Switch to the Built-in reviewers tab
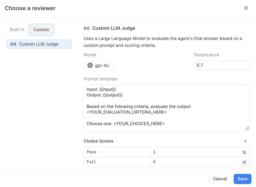 pos(17,29)
